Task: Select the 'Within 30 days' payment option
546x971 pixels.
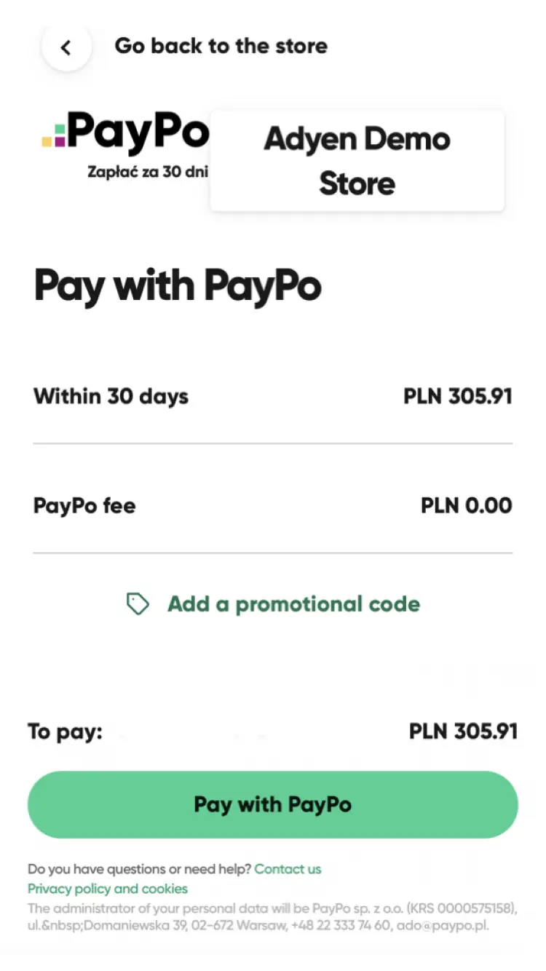Action: pos(111,396)
